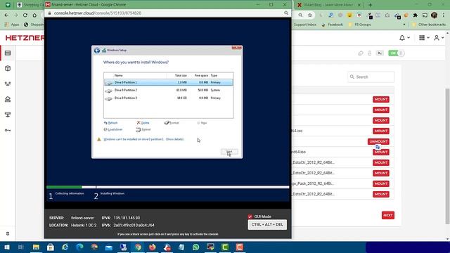Click MOUNT for the Language Pack 2012 R2 row

[381, 183]
